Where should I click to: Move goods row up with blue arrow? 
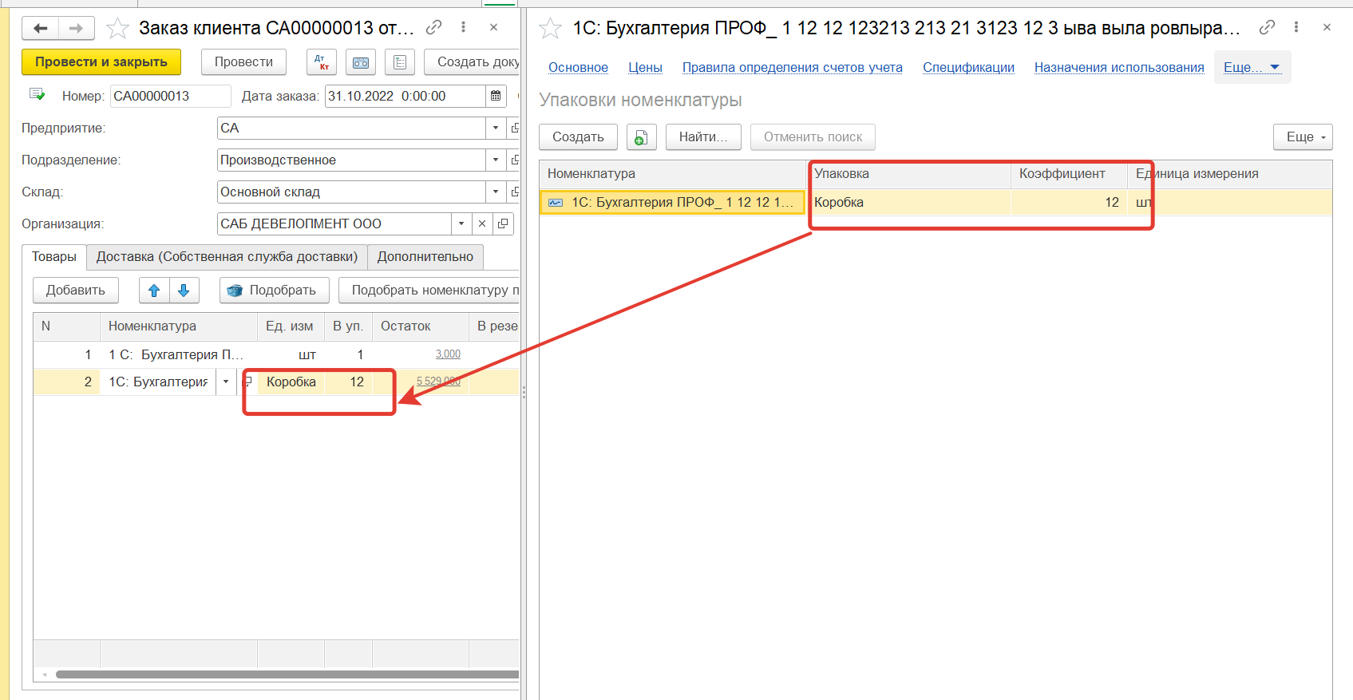pyautogui.click(x=154, y=291)
